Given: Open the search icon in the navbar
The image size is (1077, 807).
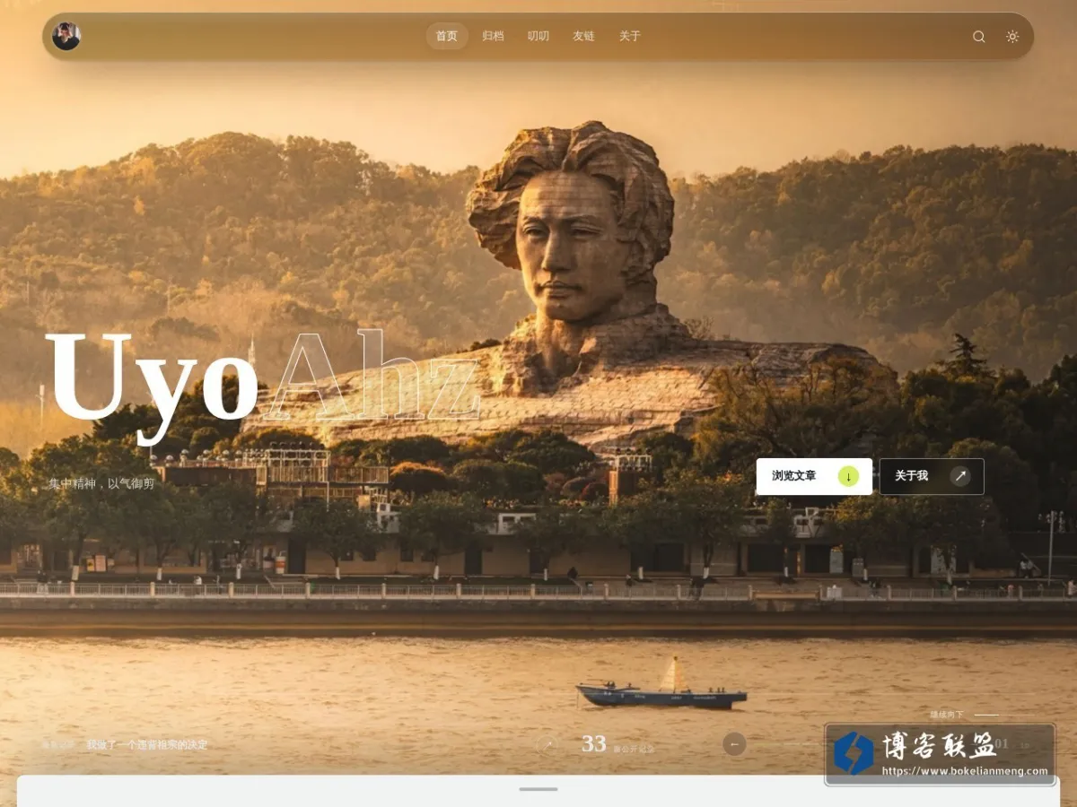Looking at the screenshot, I should [979, 37].
